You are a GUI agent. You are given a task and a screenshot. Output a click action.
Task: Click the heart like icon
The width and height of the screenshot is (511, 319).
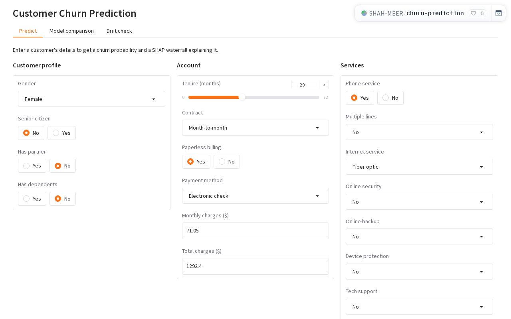[473, 13]
